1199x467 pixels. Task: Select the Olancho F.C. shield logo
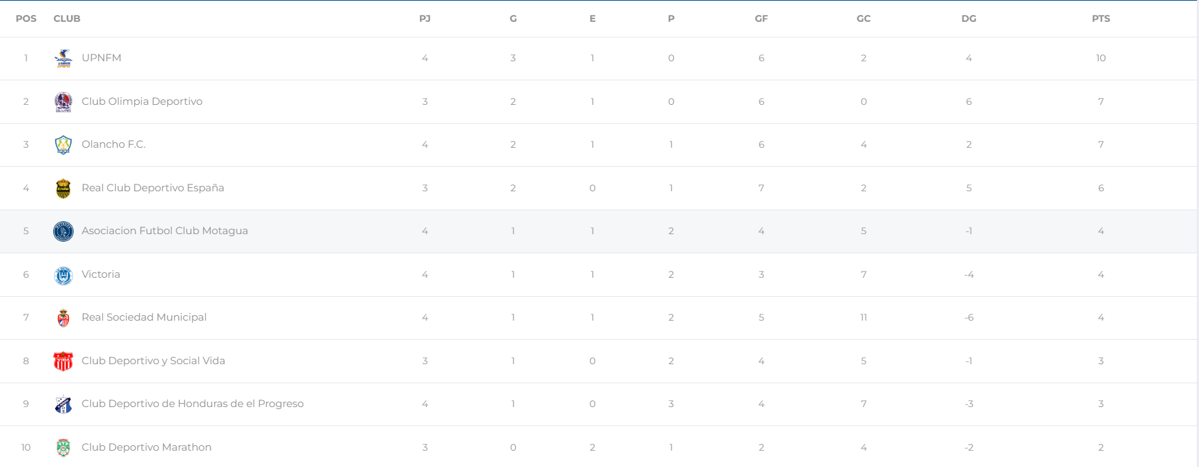tap(63, 145)
